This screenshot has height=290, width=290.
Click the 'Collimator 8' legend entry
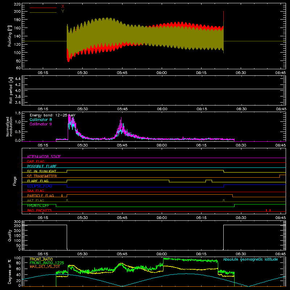41,120
